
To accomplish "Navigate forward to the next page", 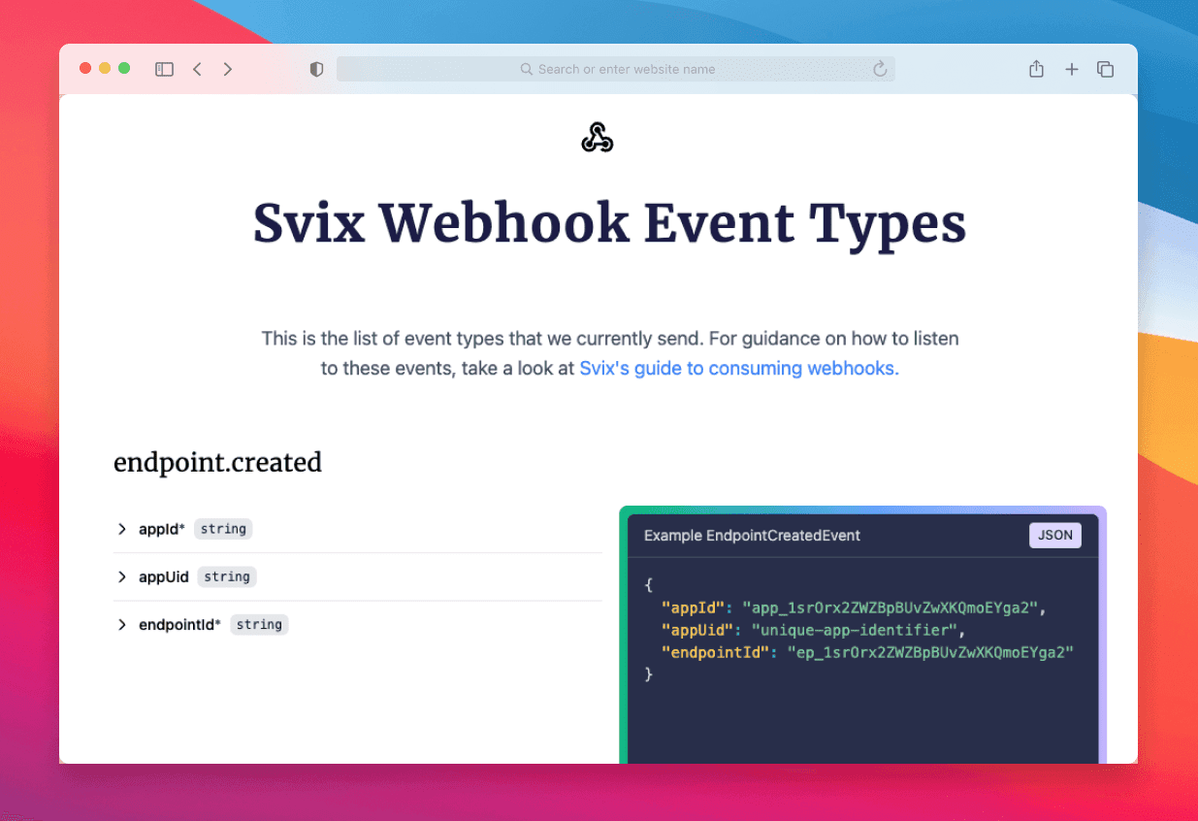I will 228,69.
